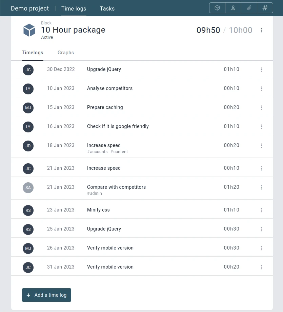Click the JD avatar on 18 Jan 2023
Image resolution: width=283 pixels, height=312 pixels.
coord(28,146)
